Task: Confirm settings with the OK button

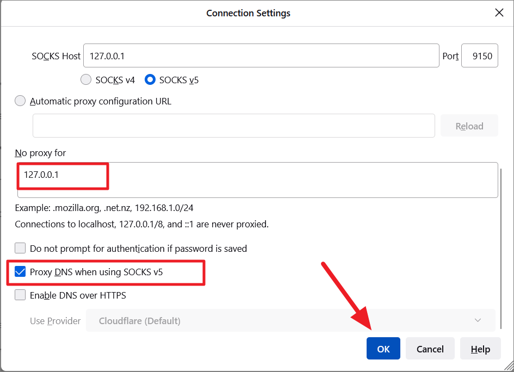Action: [383, 349]
